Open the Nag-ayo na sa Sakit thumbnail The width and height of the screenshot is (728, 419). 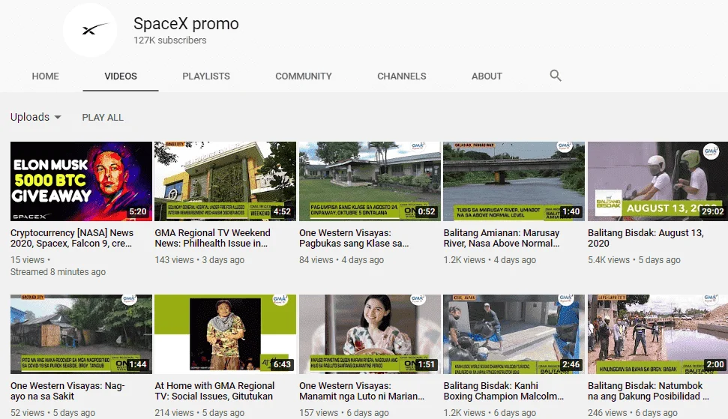(81, 334)
